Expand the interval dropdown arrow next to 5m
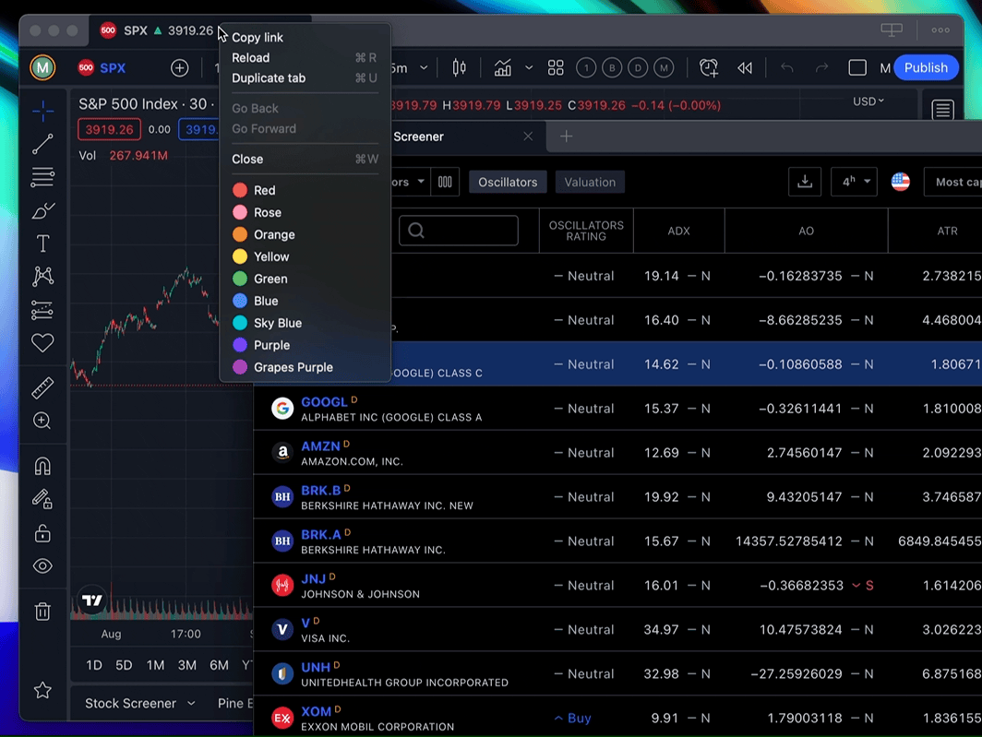 pyautogui.click(x=424, y=67)
